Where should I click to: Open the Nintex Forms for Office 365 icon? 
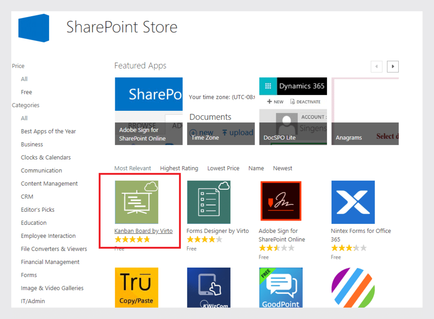tap(353, 202)
